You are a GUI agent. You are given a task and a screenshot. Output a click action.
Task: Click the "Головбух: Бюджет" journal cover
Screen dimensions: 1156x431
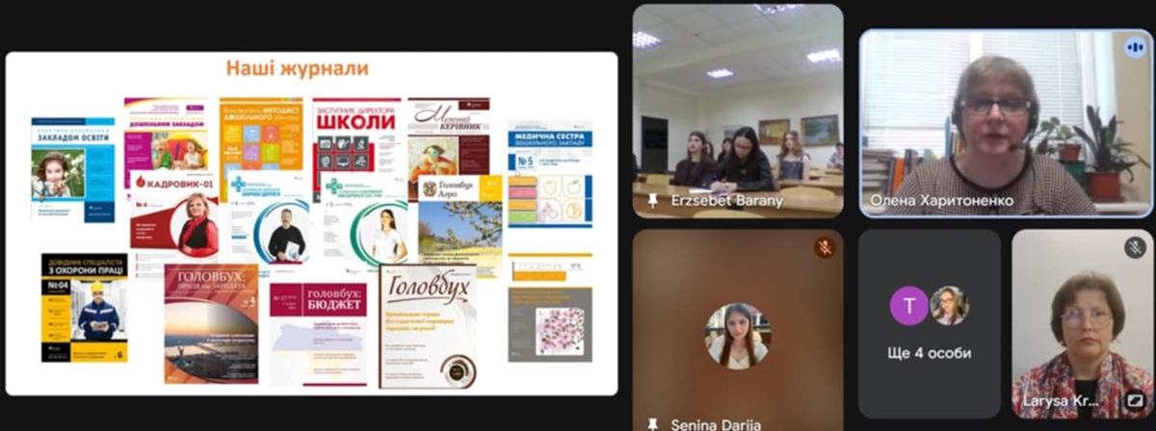pyautogui.click(x=317, y=333)
